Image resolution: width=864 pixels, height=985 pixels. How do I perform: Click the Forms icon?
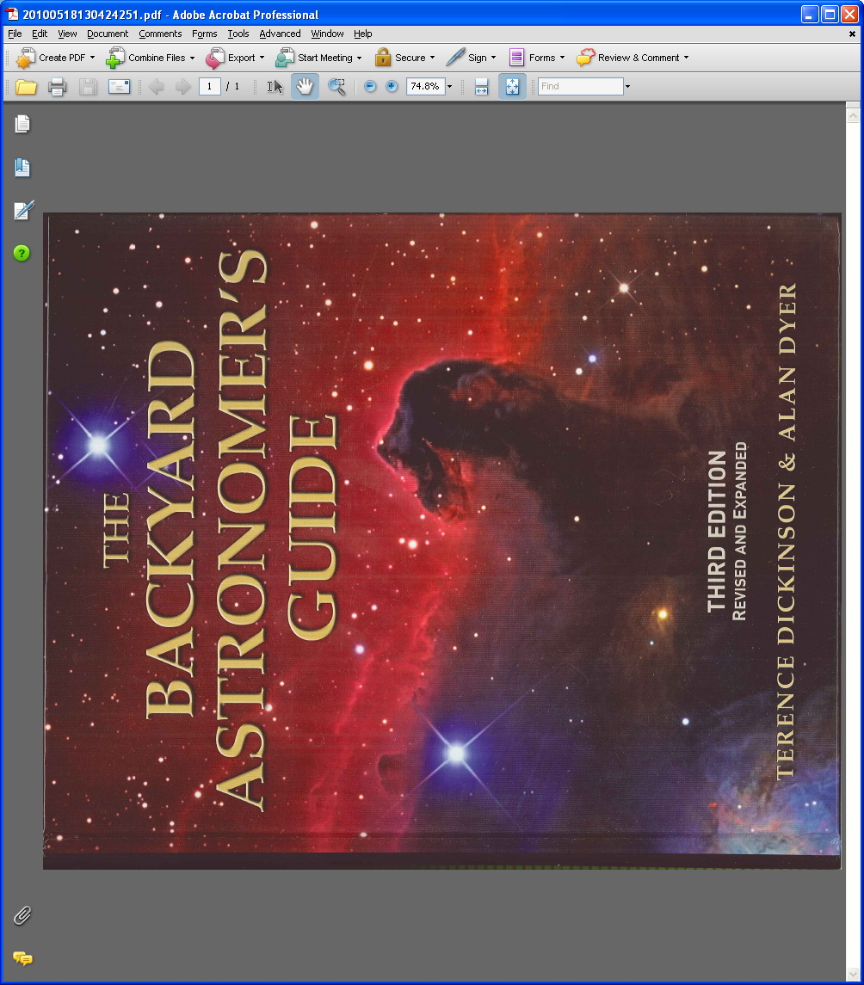click(516, 58)
